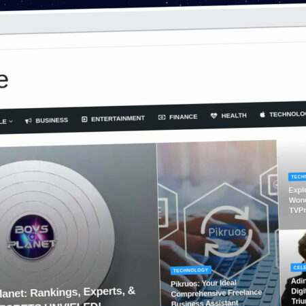
Task: Click the megaphone icon beside Business
Action: click(x=29, y=121)
